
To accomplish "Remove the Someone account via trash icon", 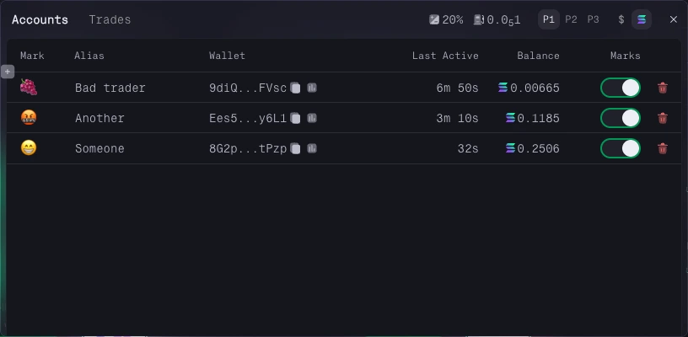I will [x=663, y=148].
